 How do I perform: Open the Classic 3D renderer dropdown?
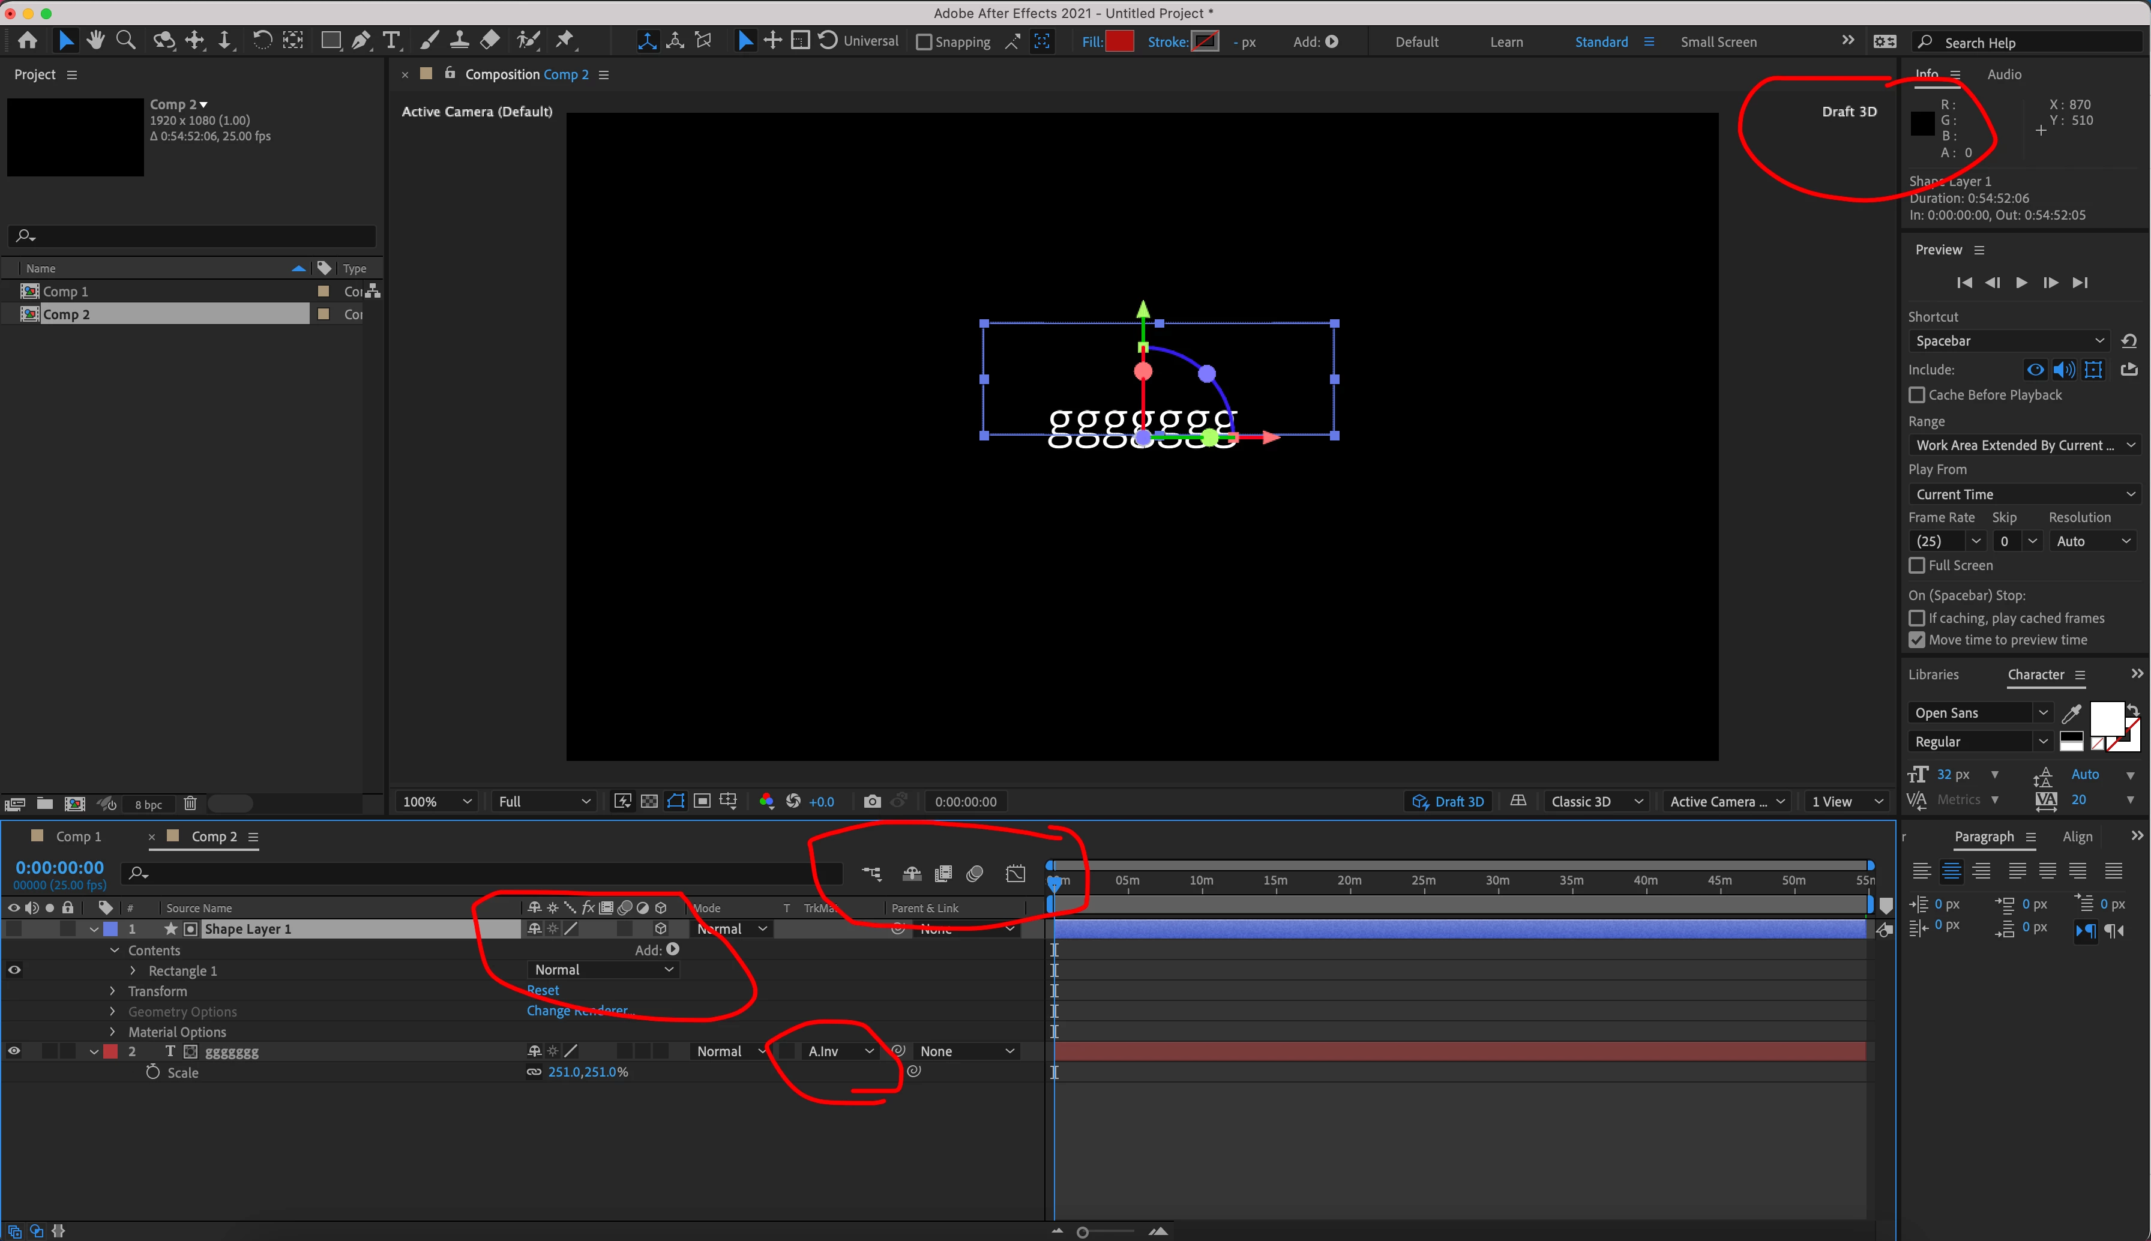point(1596,801)
